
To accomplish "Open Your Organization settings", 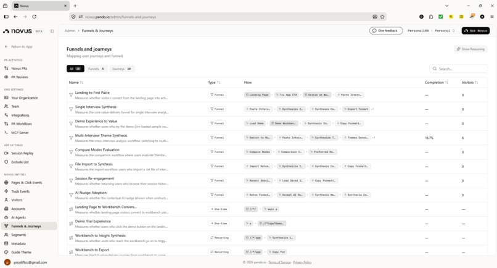I will click(25, 98).
